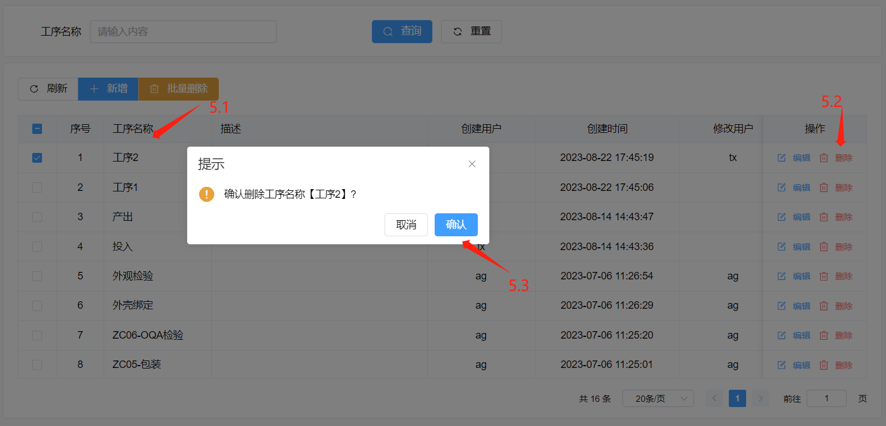This screenshot has height=426, width=886.
Task: Uncheck the checkbox for row 工序2
Action: click(37, 158)
